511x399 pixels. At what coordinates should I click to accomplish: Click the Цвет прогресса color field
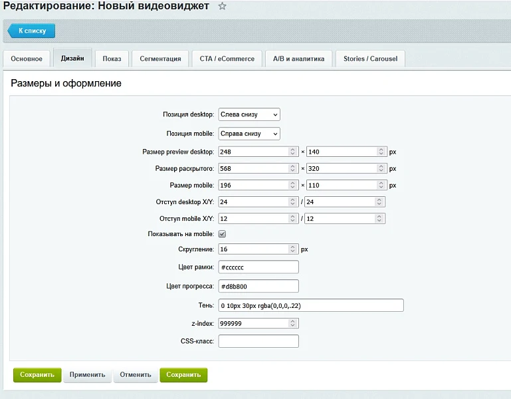tap(258, 286)
